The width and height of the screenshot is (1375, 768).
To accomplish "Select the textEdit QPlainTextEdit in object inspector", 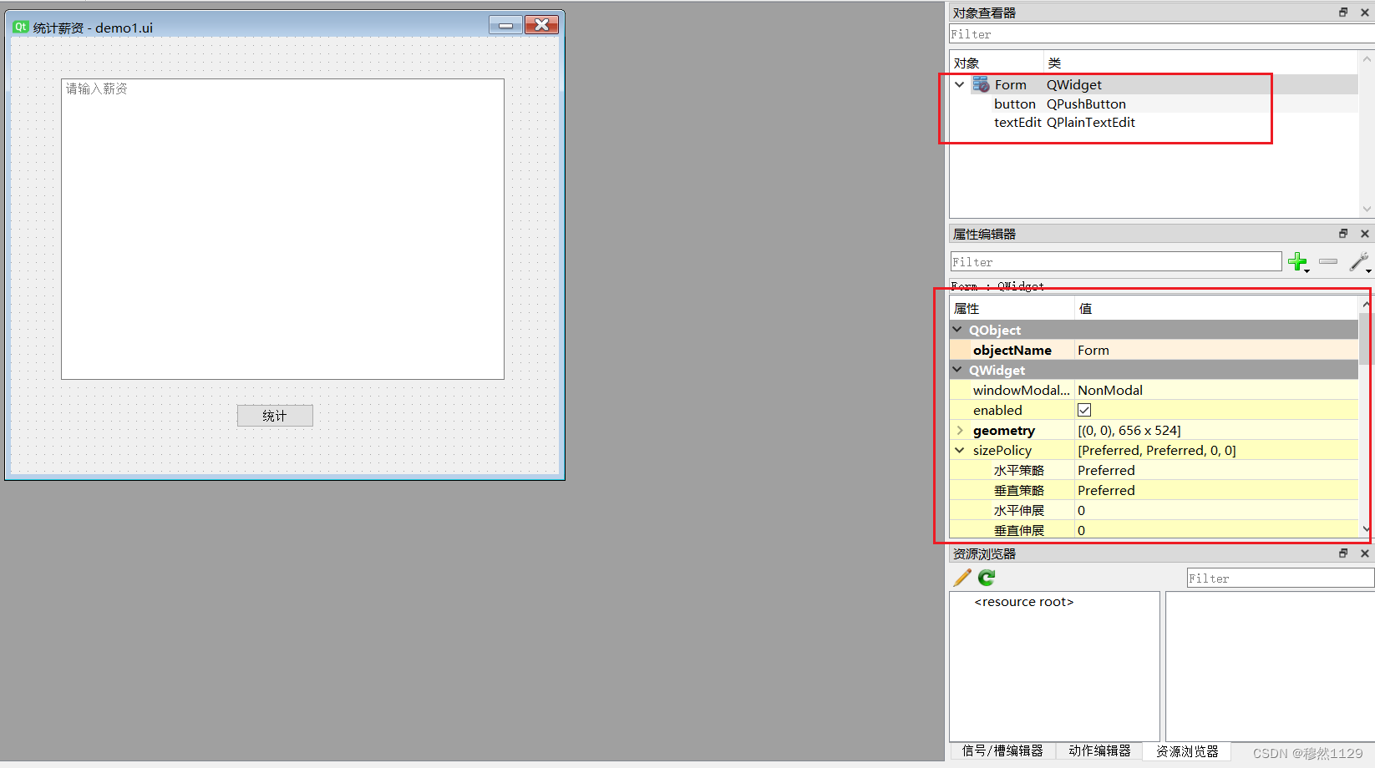I will (1017, 122).
